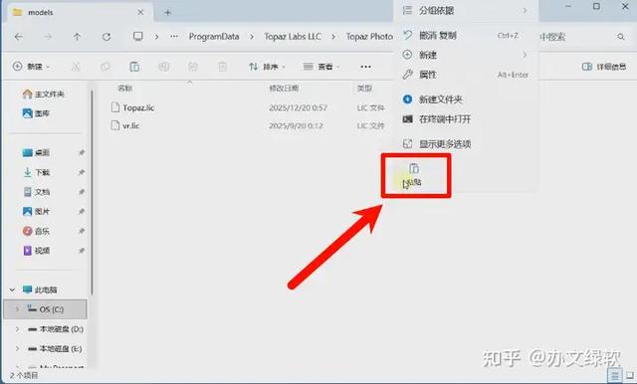Switch to large icons view in status bar
This screenshot has height=384, width=637.
[x=630, y=375]
